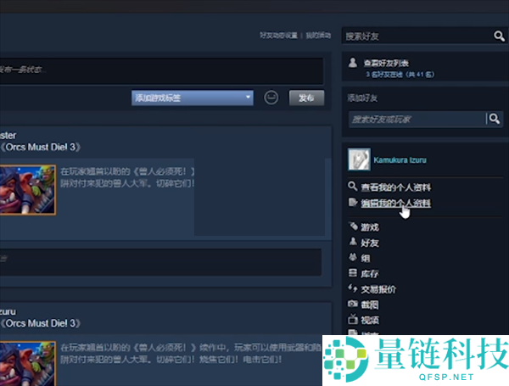The image size is (509, 386).
Task: Click the 搜索好友 search input field
Action: pos(416,36)
